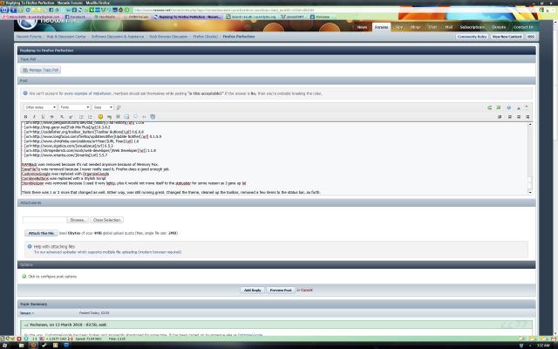
Task: Click the indent icon in editor toolbar
Action: (x=500, y=117)
